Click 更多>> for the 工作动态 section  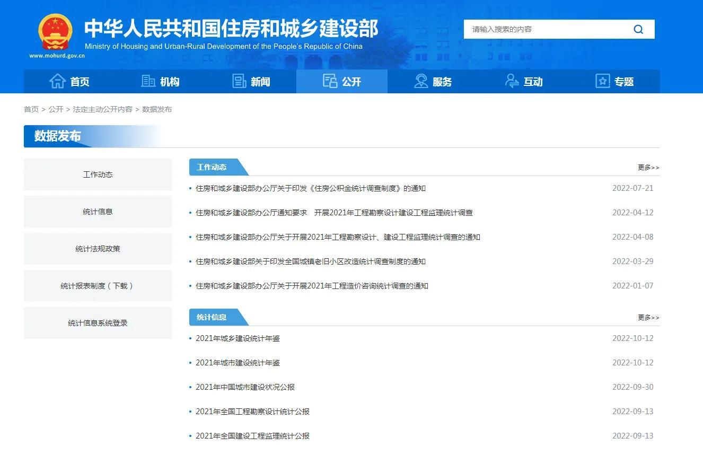tap(648, 168)
